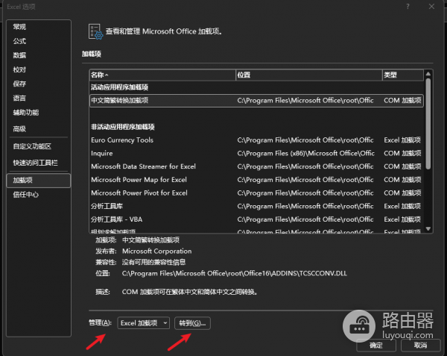
Task: Open the 管理 Excel 加载项 dropdown
Action: (x=143, y=323)
